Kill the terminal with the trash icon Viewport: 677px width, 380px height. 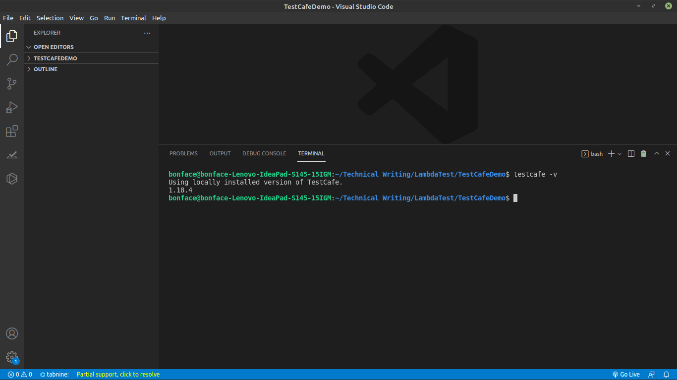point(643,153)
